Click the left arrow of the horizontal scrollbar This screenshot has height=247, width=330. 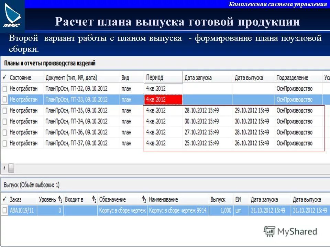(x=4, y=168)
